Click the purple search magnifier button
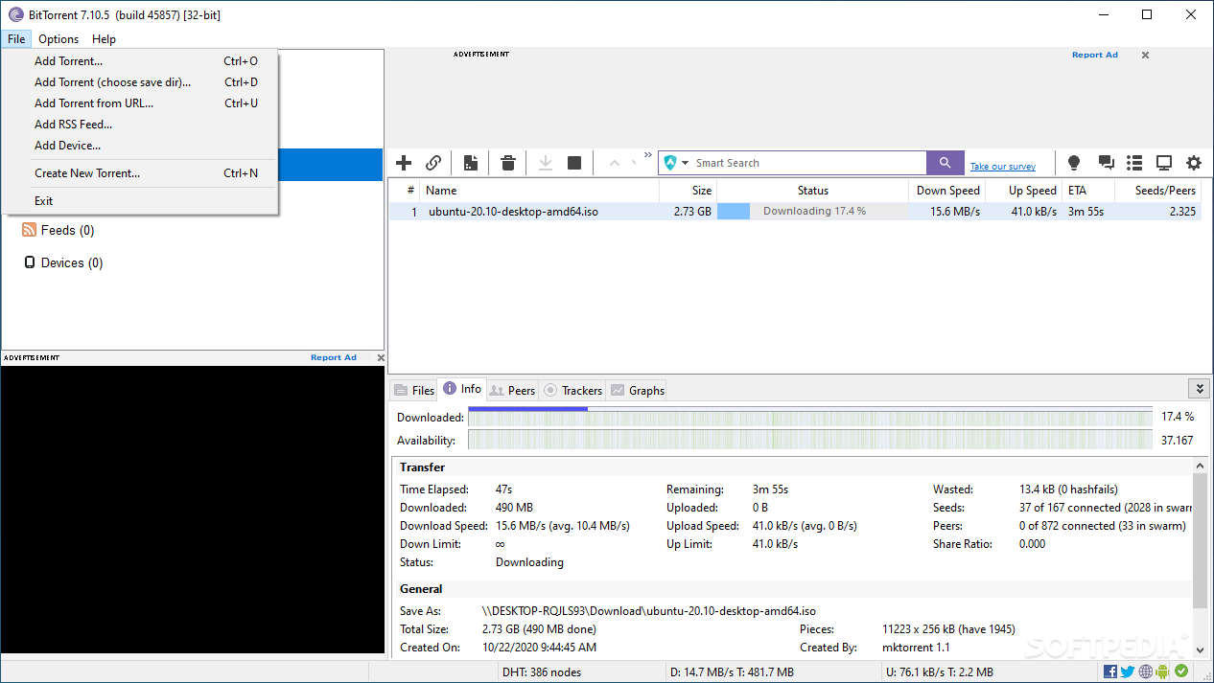This screenshot has height=683, width=1214. [945, 163]
